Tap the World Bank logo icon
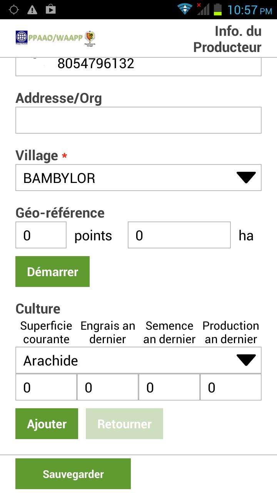The image size is (277, 493). (22, 38)
